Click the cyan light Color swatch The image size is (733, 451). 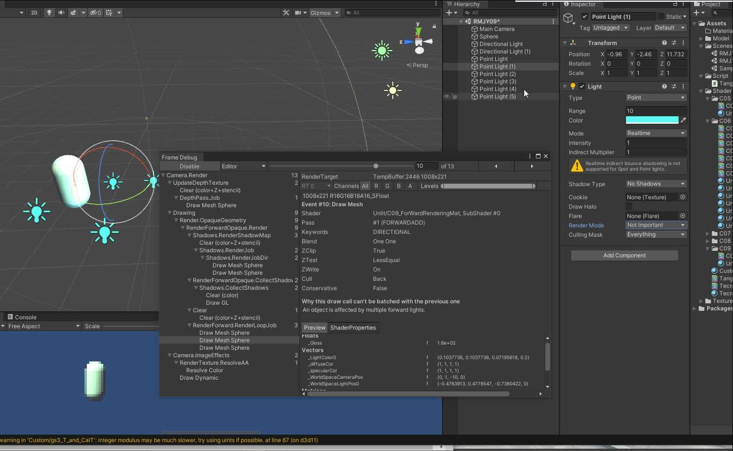[652, 120]
